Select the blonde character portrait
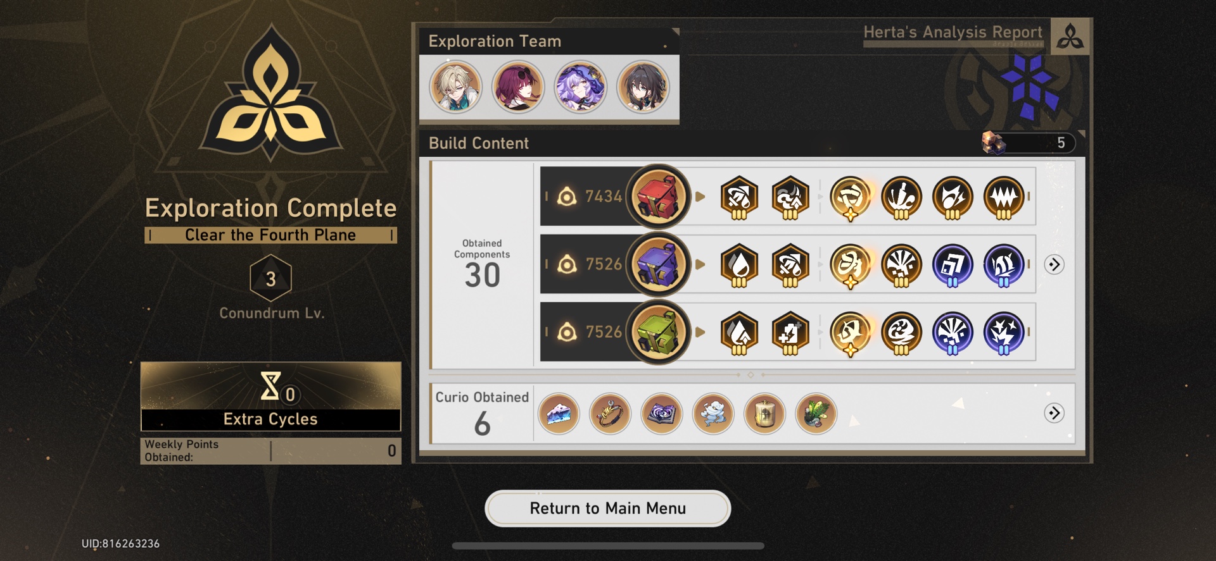The width and height of the screenshot is (1216, 561). click(x=455, y=87)
